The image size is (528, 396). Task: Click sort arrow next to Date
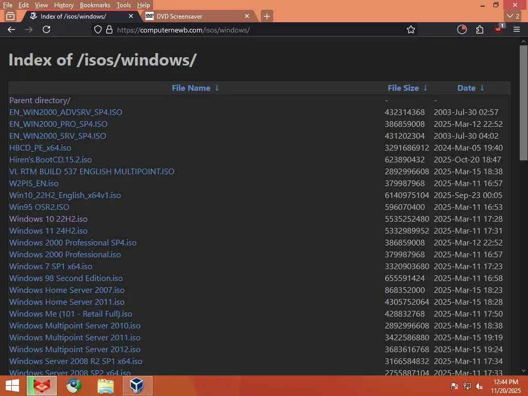point(482,88)
